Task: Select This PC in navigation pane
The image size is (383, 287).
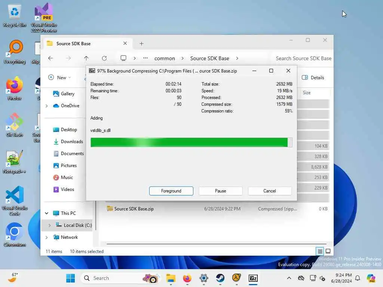Action: click(x=64, y=213)
